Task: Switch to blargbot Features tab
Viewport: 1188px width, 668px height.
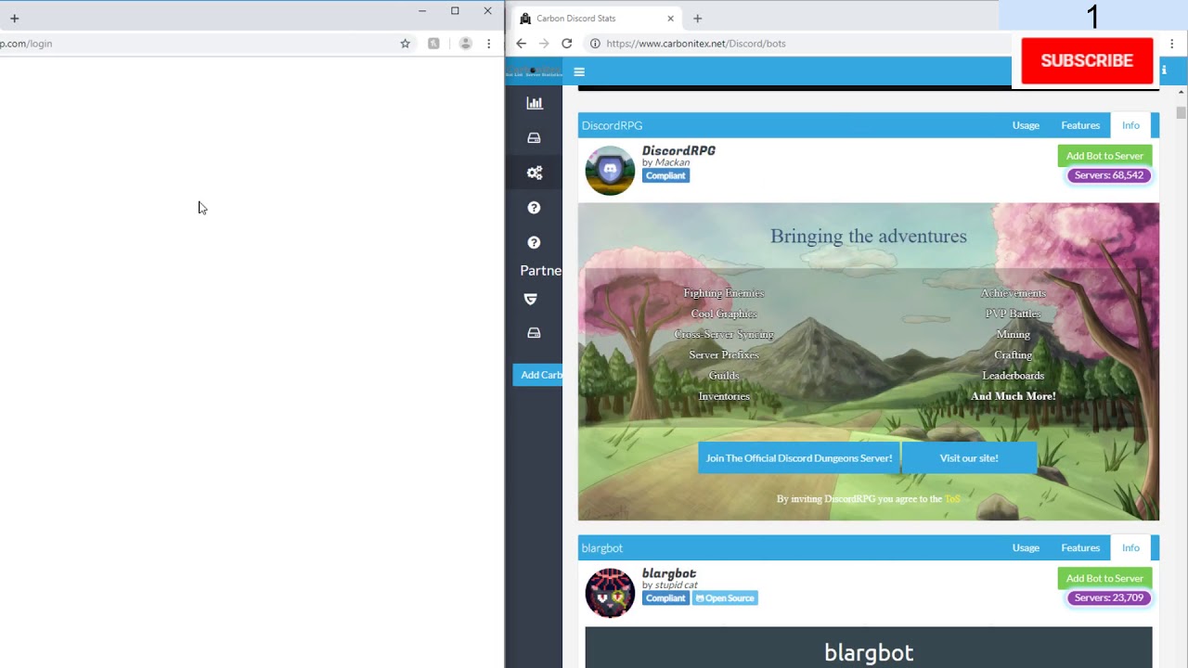Action: (x=1080, y=547)
